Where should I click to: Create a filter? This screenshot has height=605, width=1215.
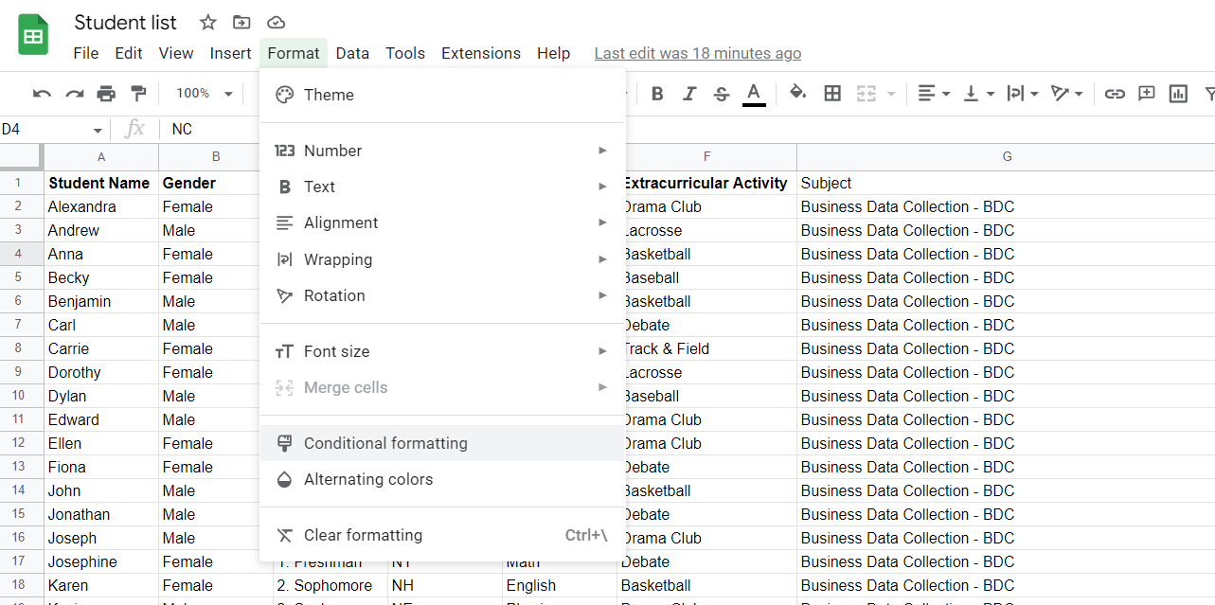coord(1206,94)
